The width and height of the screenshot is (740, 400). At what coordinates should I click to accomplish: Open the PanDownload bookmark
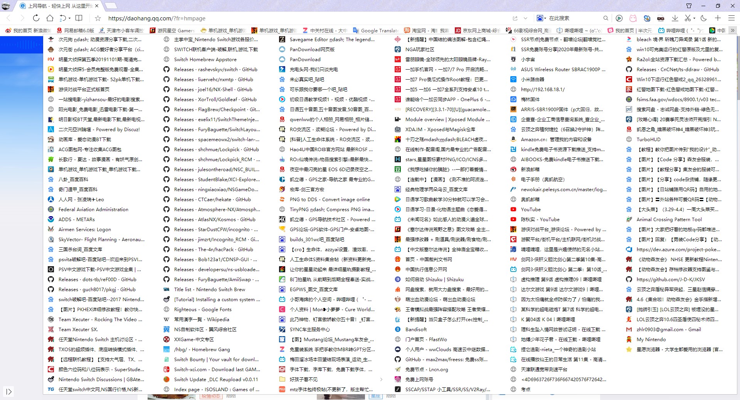coord(300,59)
